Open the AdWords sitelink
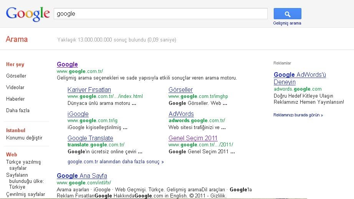This screenshot has width=354, height=199. [x=181, y=114]
